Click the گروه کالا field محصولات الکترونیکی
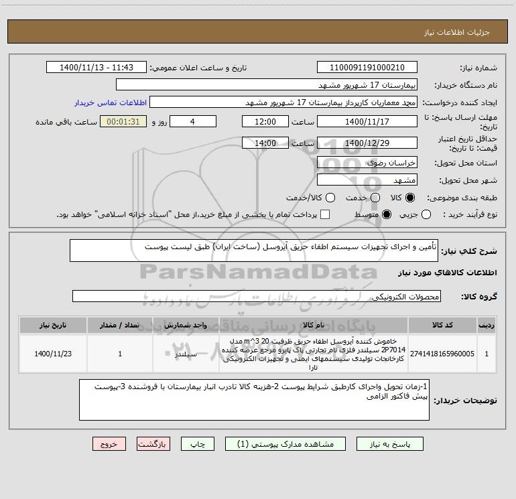 [x=257, y=296]
